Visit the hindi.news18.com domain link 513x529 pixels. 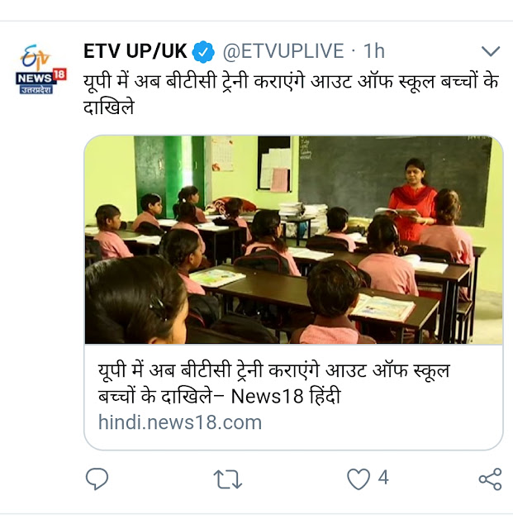click(180, 422)
